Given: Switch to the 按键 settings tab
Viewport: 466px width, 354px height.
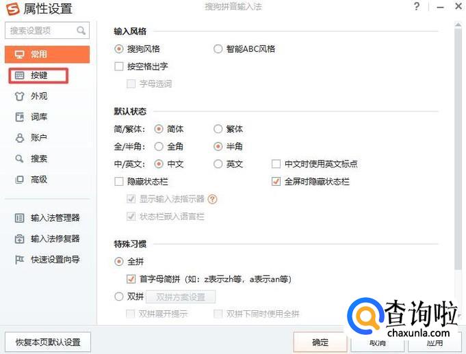Looking at the screenshot, I should pyautogui.click(x=38, y=75).
